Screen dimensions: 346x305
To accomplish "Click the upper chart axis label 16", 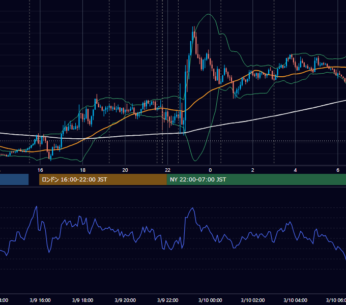I will [40, 170].
